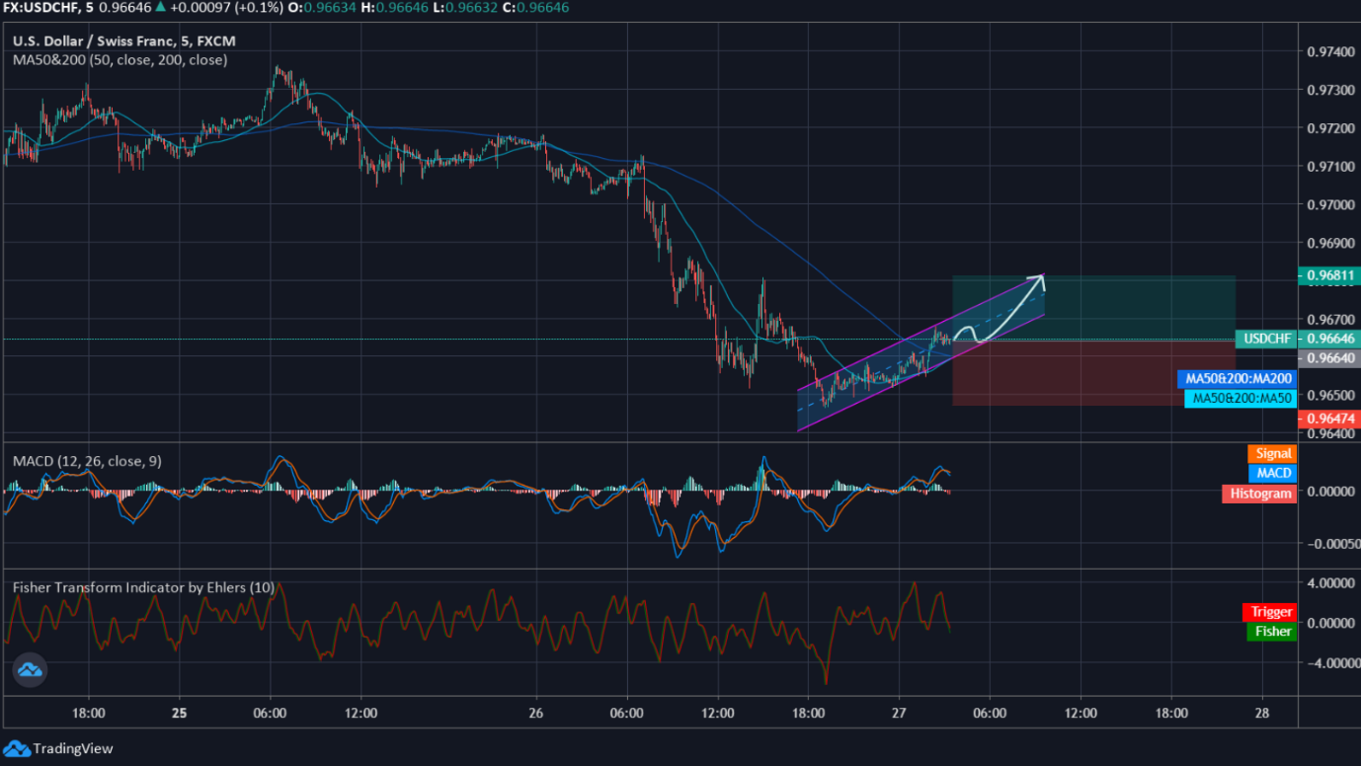Screen dimensions: 1361x766
Task: Click the 0.96811 target price tag
Action: pos(1327,274)
